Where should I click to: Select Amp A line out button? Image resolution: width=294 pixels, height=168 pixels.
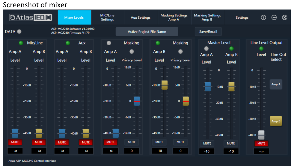(x=276, y=84)
